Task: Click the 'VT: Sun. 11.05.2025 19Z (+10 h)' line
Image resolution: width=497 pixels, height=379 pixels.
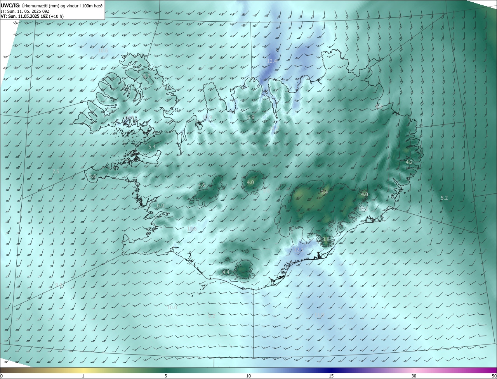Action: coord(32,17)
